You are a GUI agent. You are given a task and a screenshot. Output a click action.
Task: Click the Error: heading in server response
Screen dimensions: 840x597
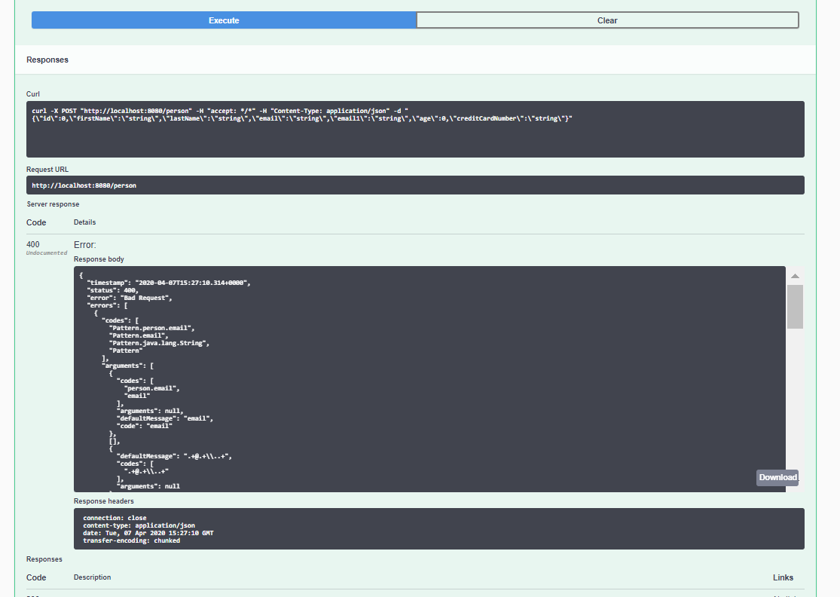[85, 245]
